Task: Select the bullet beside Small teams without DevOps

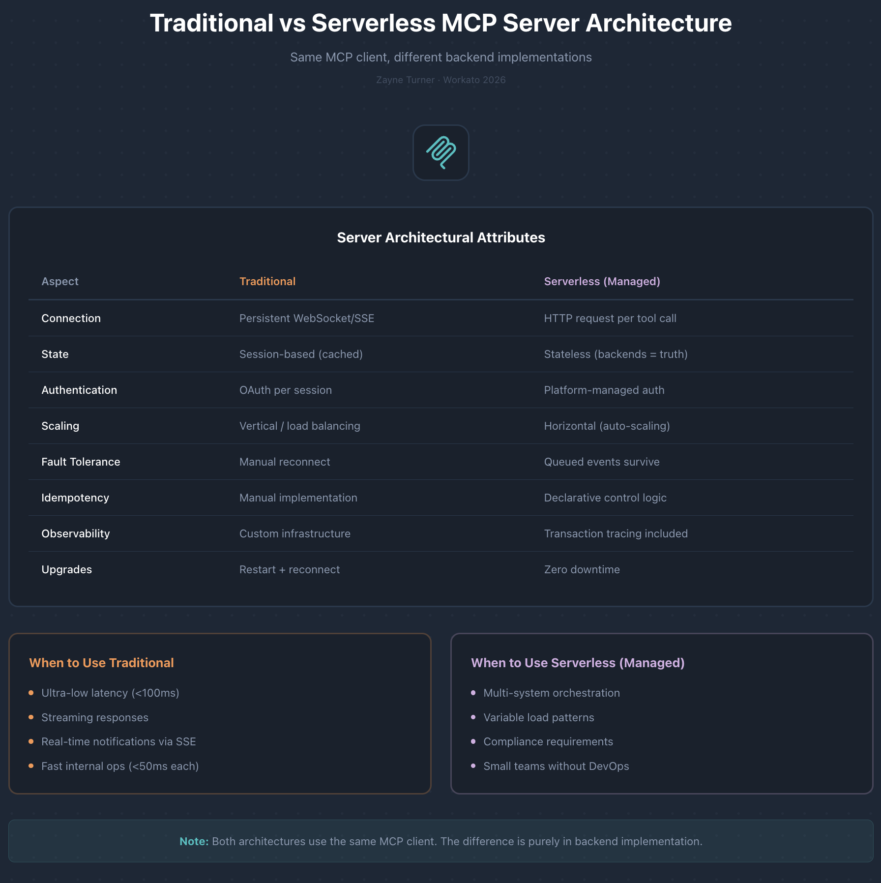Action: point(473,766)
